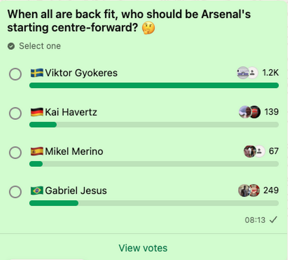
Task: Click the Brazilian flag next to Jesus
Action: click(37, 191)
